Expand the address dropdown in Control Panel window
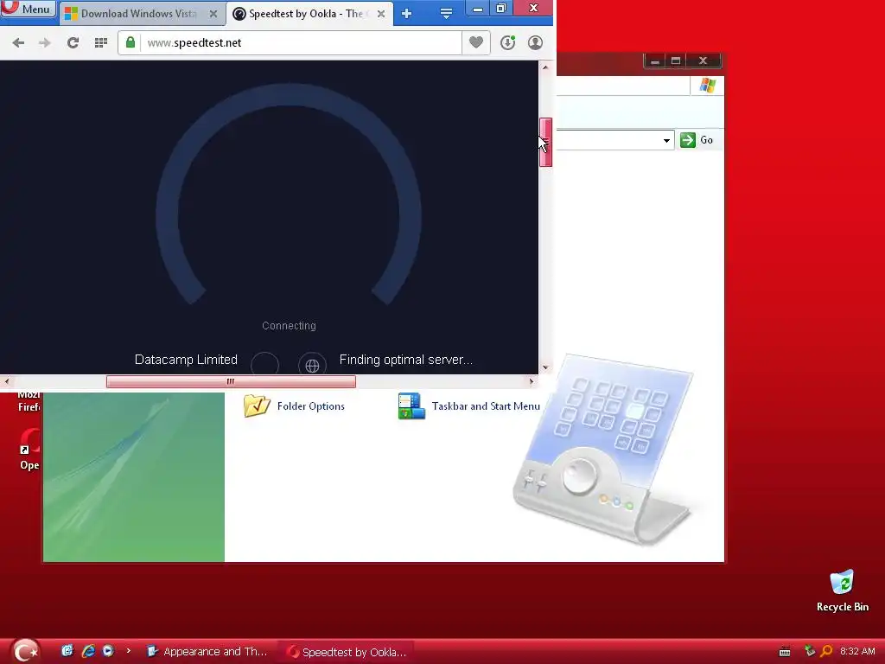The image size is (885, 664). (x=666, y=140)
